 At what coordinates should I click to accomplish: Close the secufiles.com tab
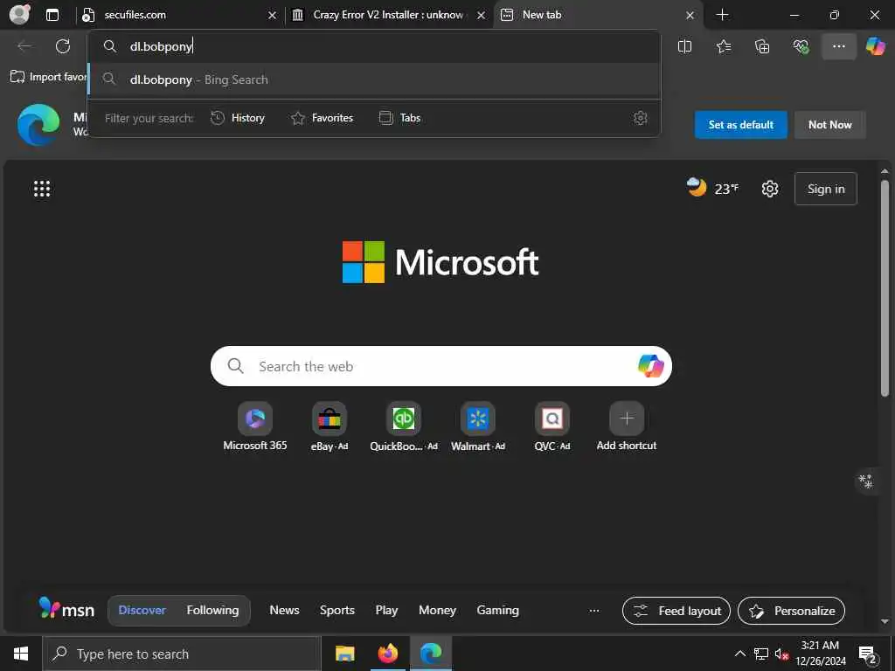(x=273, y=16)
